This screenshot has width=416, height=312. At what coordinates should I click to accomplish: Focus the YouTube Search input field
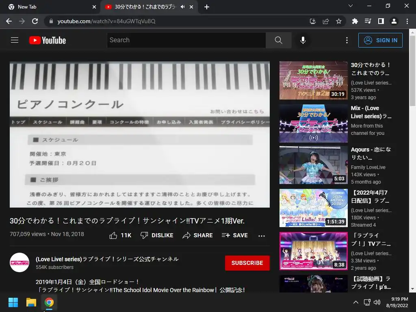[186, 40]
